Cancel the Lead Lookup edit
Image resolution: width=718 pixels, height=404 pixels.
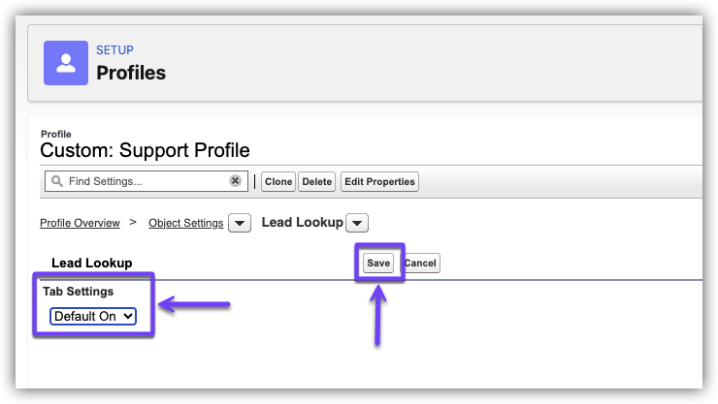(420, 263)
